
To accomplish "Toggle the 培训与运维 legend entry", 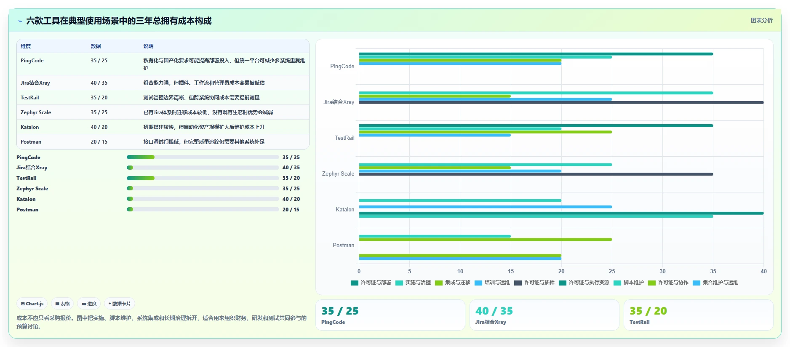I will tap(492, 283).
